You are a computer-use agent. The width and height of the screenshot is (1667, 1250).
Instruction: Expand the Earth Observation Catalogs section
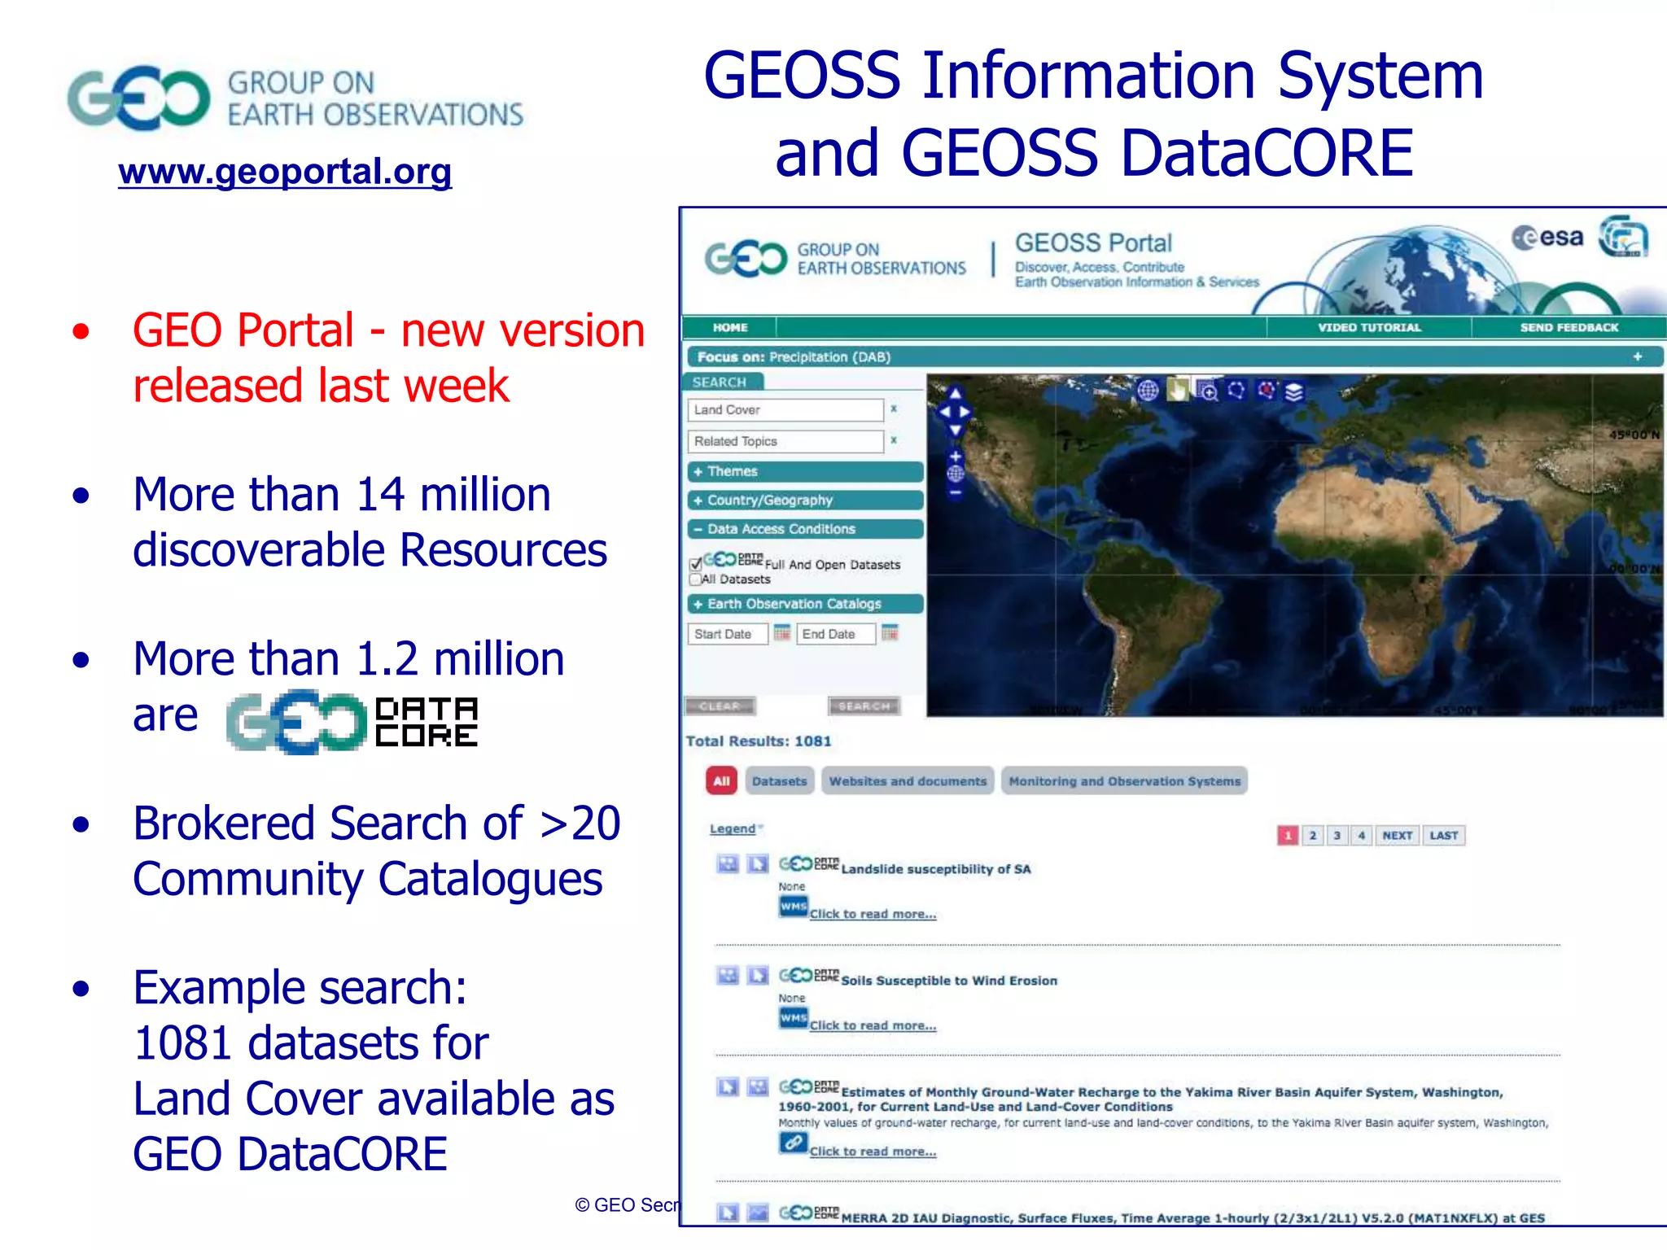click(x=806, y=604)
